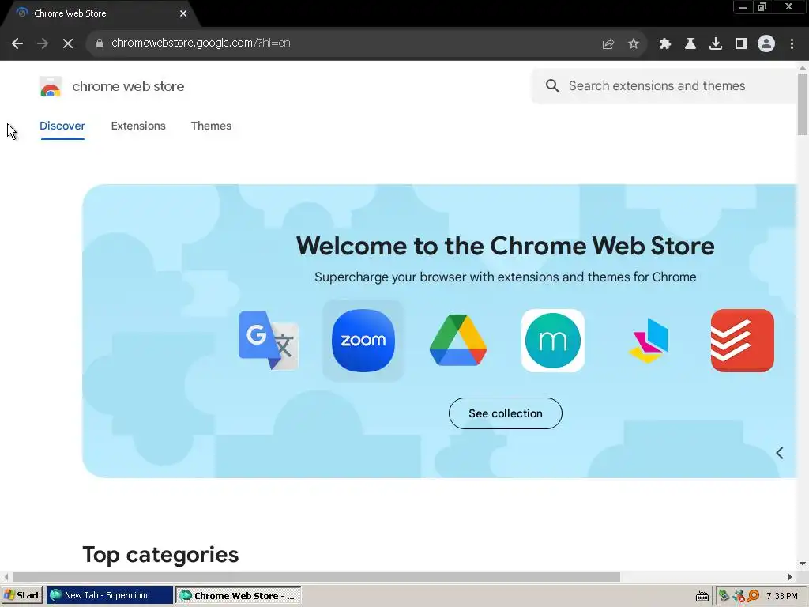Click the vertical scrollbar thumb
This screenshot has width=809, height=607.
[x=803, y=104]
